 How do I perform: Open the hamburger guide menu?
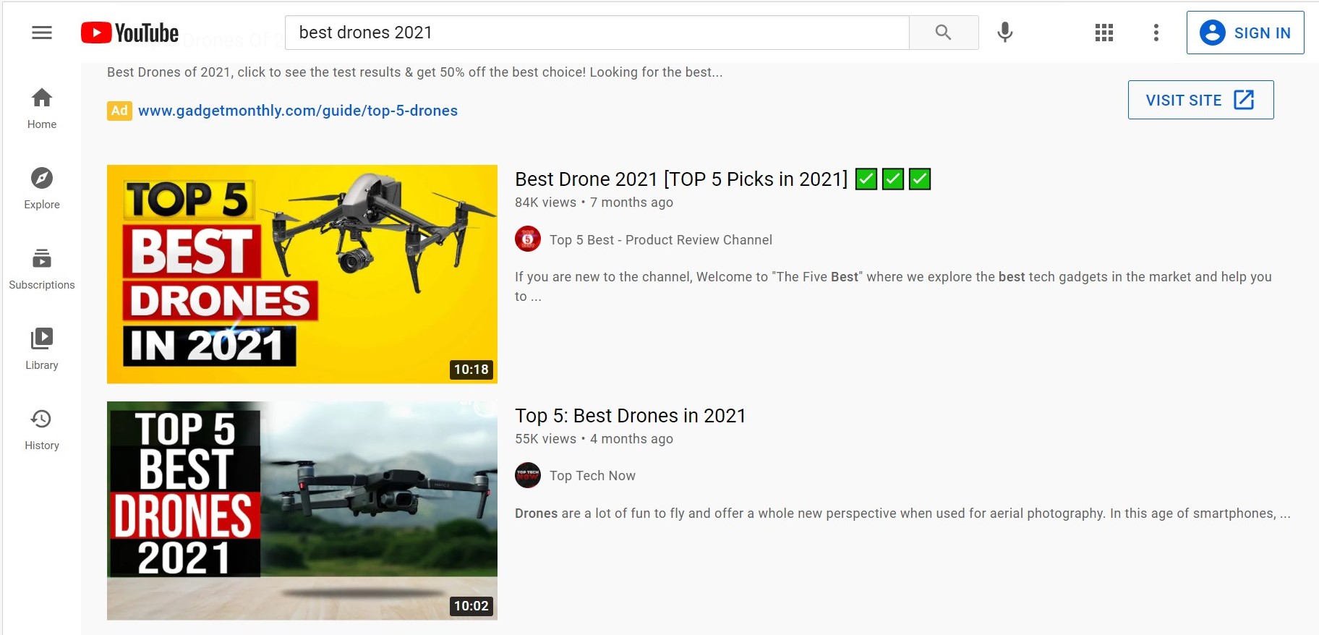click(x=42, y=33)
